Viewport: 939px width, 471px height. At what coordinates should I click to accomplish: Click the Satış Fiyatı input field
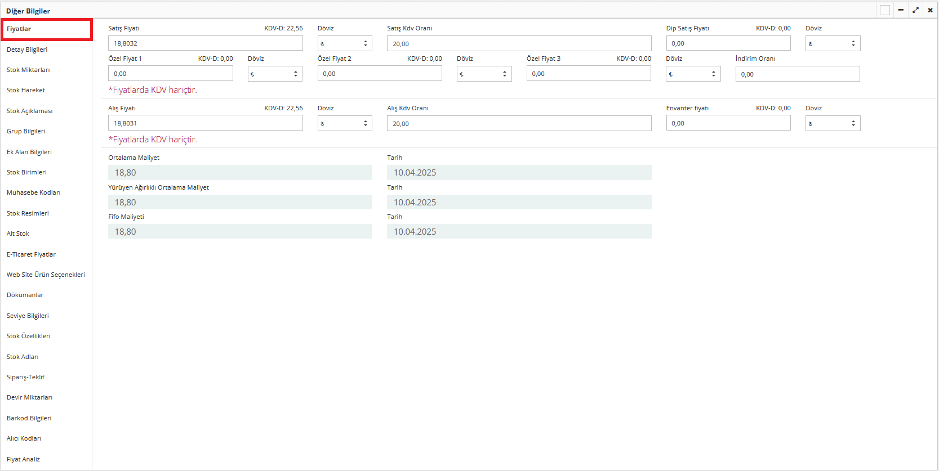coord(205,43)
